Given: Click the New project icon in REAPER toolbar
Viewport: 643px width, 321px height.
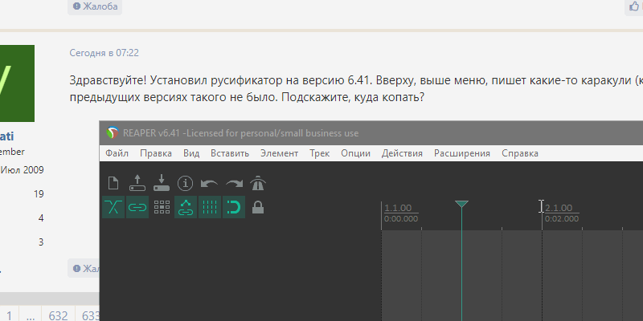Looking at the screenshot, I should point(113,183).
